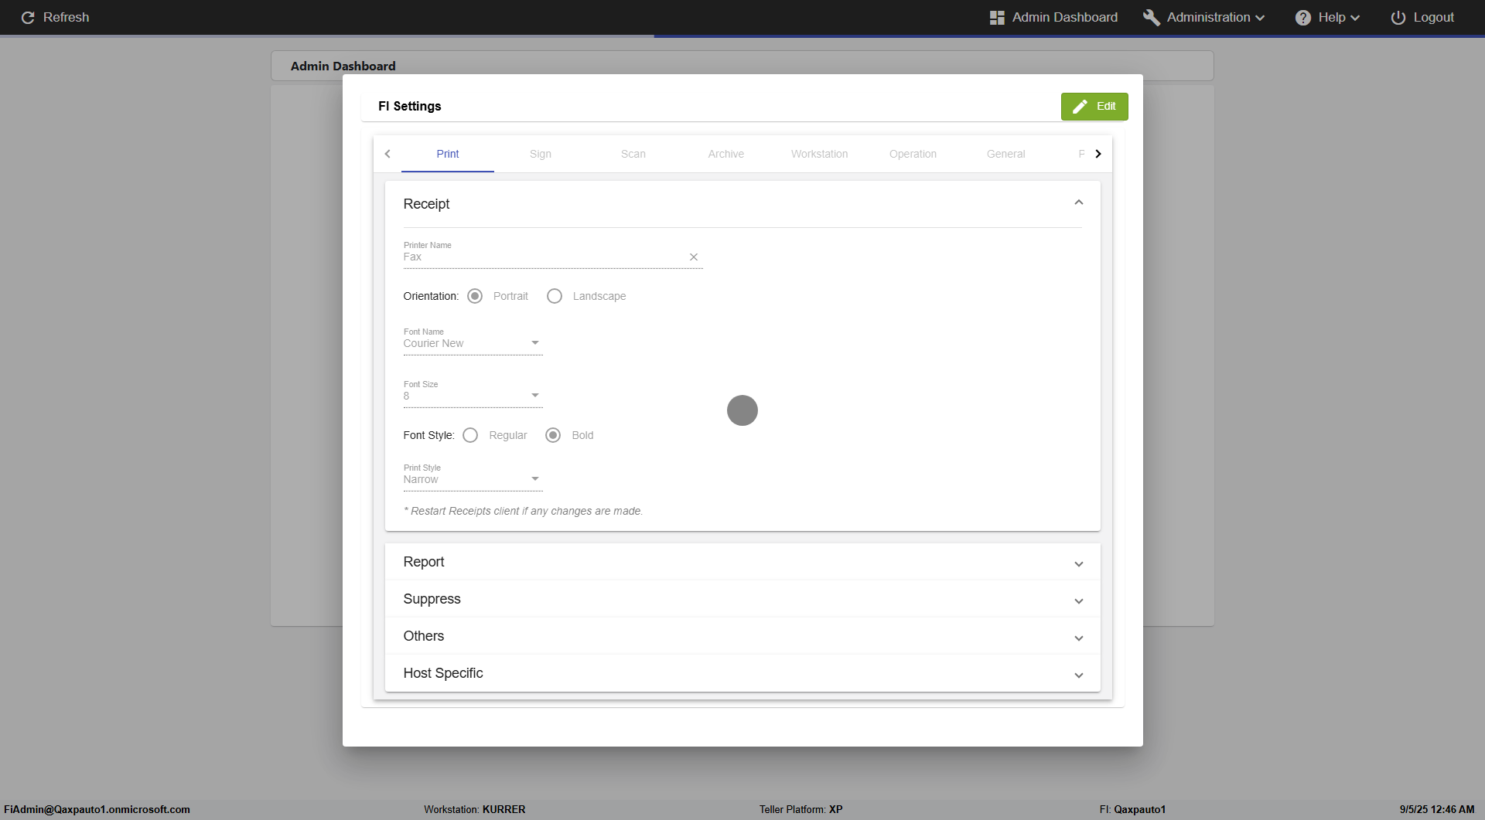1485x820 pixels.
Task: Click the Teller Platform XP status text
Action: 801,809
